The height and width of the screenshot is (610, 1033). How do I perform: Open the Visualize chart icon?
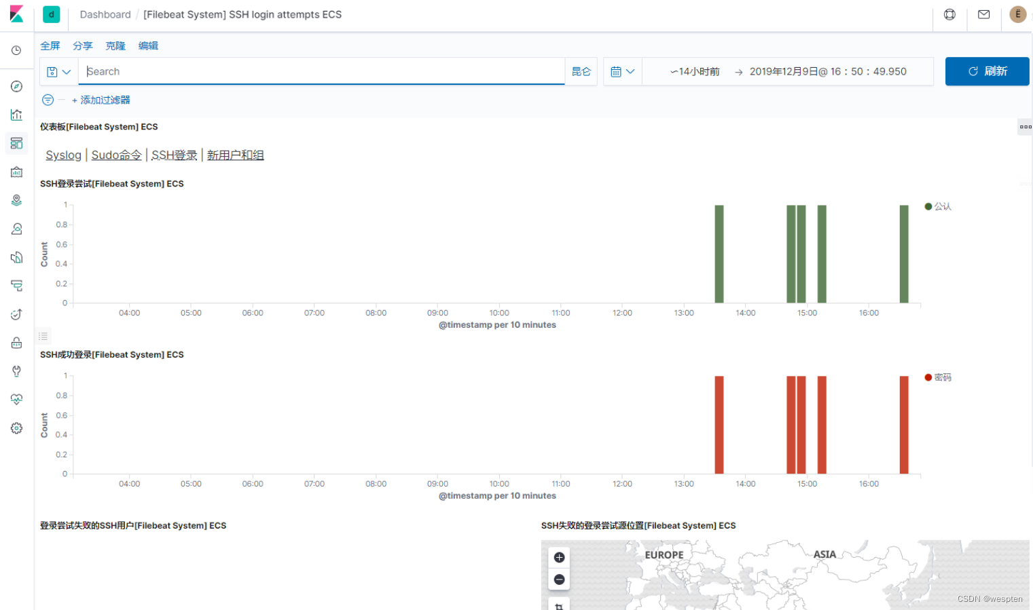[x=16, y=115]
